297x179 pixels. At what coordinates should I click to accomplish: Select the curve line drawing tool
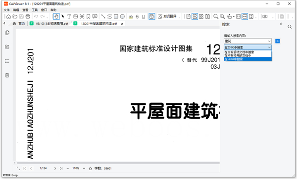[110, 17]
